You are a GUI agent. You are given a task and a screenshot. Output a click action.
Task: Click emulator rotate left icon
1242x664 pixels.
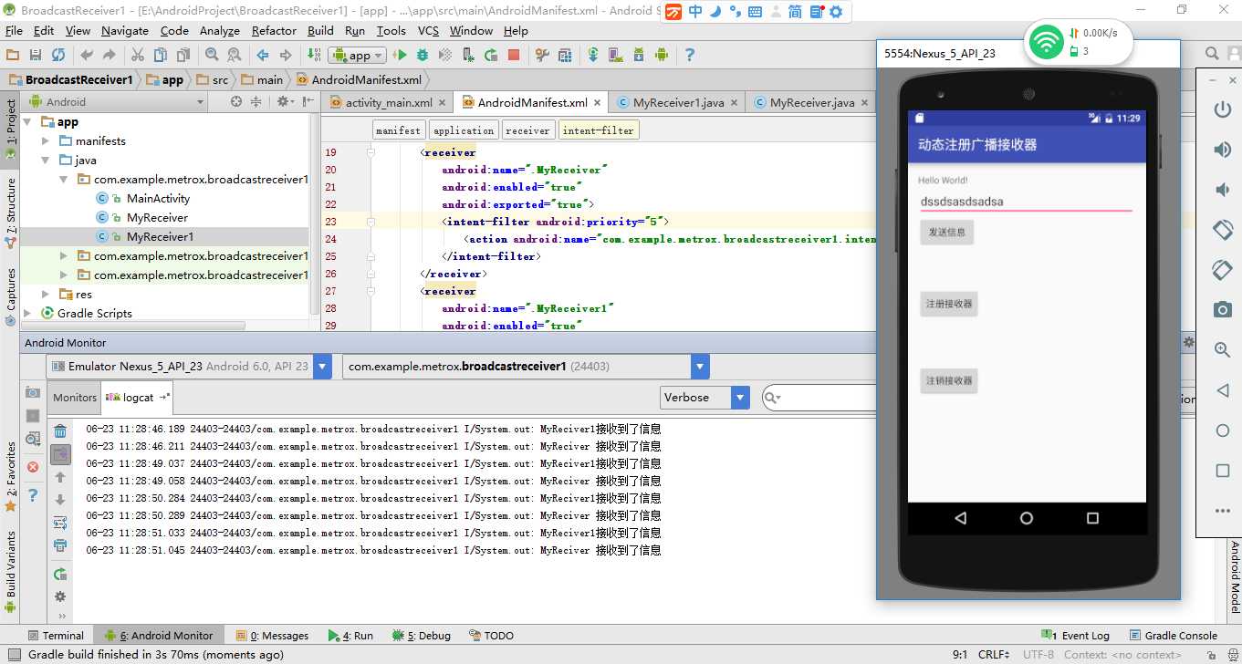[1223, 230]
